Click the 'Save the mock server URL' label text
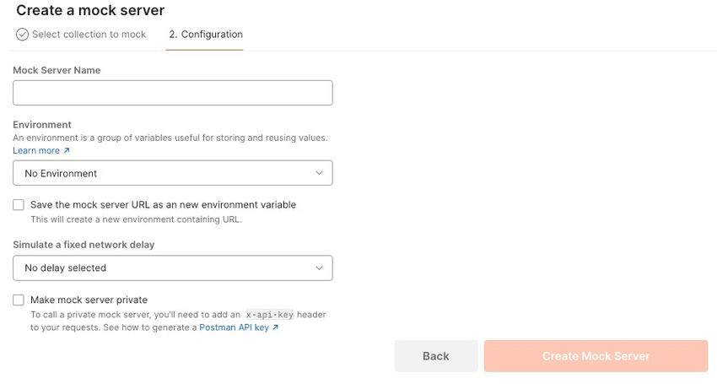This screenshot has width=717, height=384. tap(163, 205)
